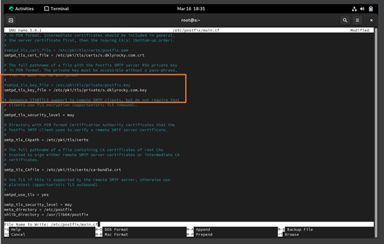Click the meta_directory = /etc/postfix line
The width and height of the screenshot is (384, 244).
pyautogui.click(x=38, y=209)
